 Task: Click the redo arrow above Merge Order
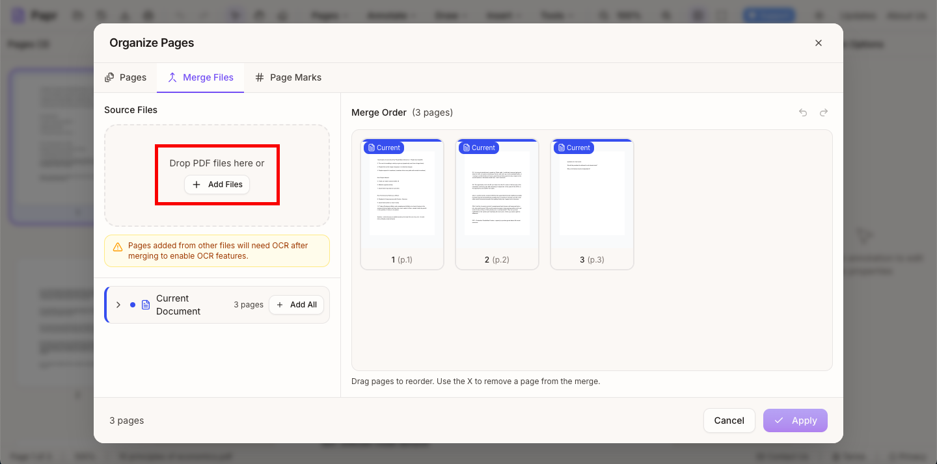coord(823,112)
